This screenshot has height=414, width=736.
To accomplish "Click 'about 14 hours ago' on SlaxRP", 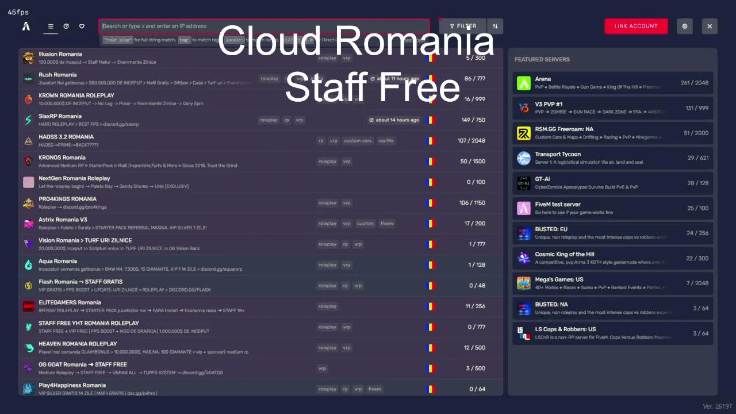I will pyautogui.click(x=394, y=120).
